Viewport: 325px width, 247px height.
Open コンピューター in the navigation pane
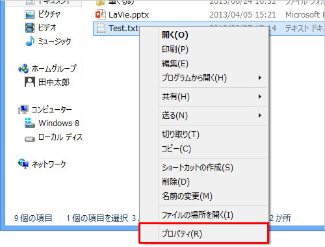pos(51,109)
